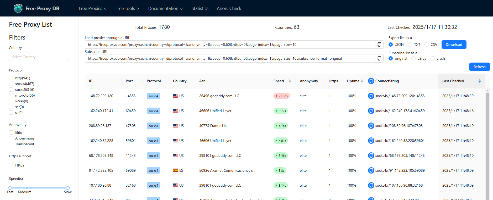Tick the ssr(0) protocol checkbox
This screenshot has height=200, width=493.
click(11, 107)
